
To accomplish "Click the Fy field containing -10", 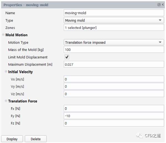I will click(114, 116).
